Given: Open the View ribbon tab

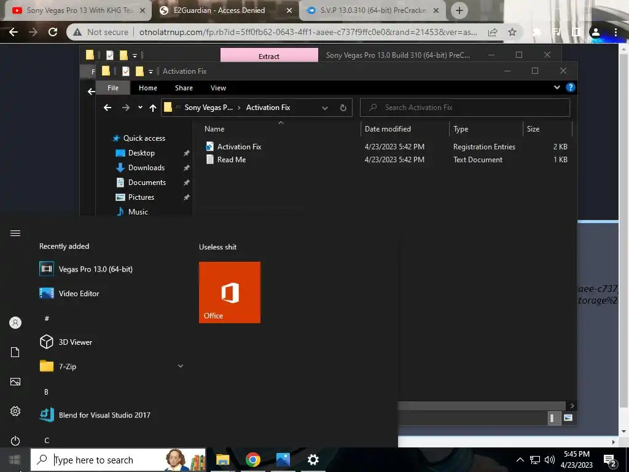Looking at the screenshot, I should [218, 88].
